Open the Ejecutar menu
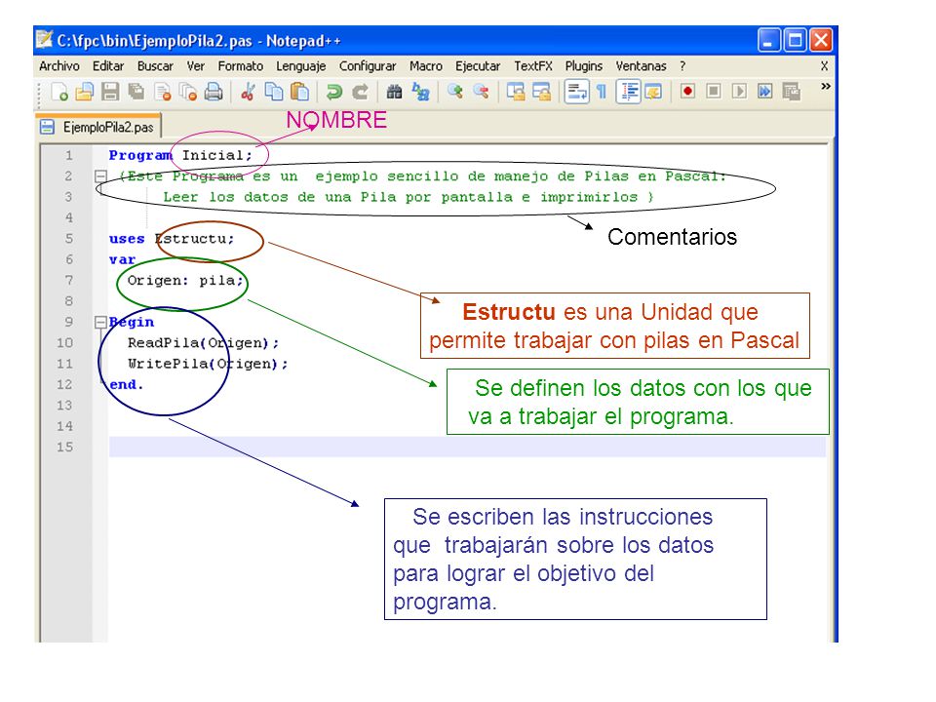Viewport: 936px width, 702px height. [478, 66]
